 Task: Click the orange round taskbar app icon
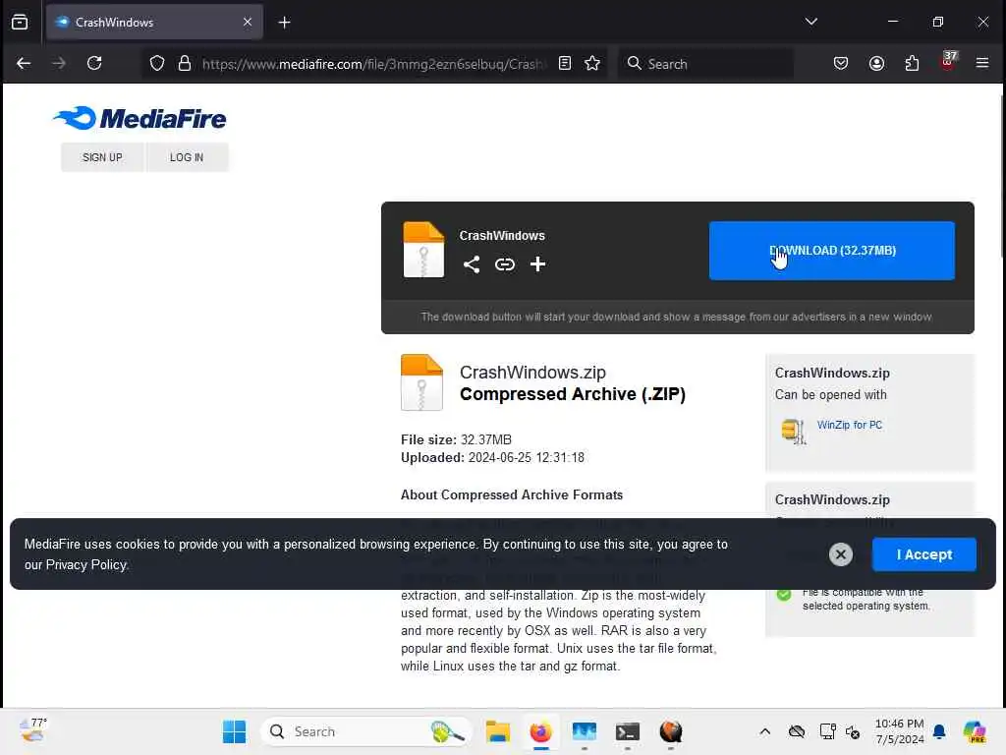click(x=671, y=731)
